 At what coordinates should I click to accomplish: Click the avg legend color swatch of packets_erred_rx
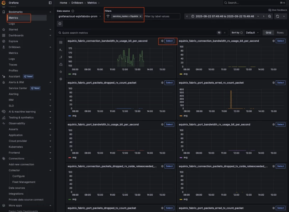point(181,116)
